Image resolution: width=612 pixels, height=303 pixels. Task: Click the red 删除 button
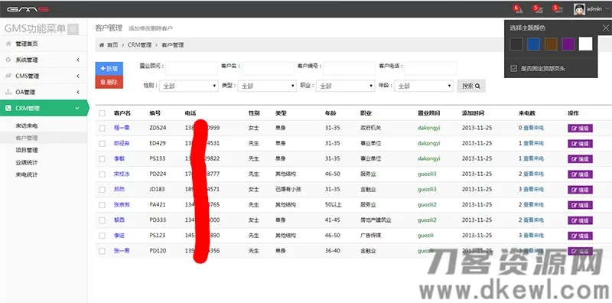click(109, 82)
